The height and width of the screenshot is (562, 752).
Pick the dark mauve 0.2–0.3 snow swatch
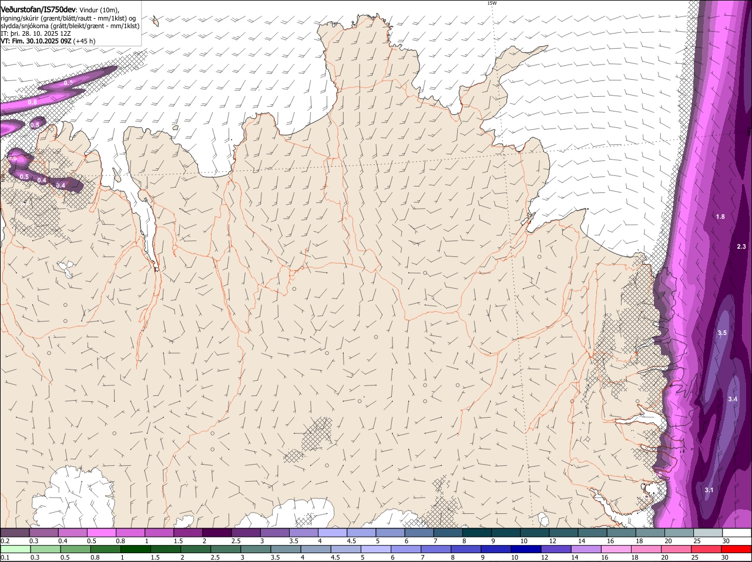15,532
